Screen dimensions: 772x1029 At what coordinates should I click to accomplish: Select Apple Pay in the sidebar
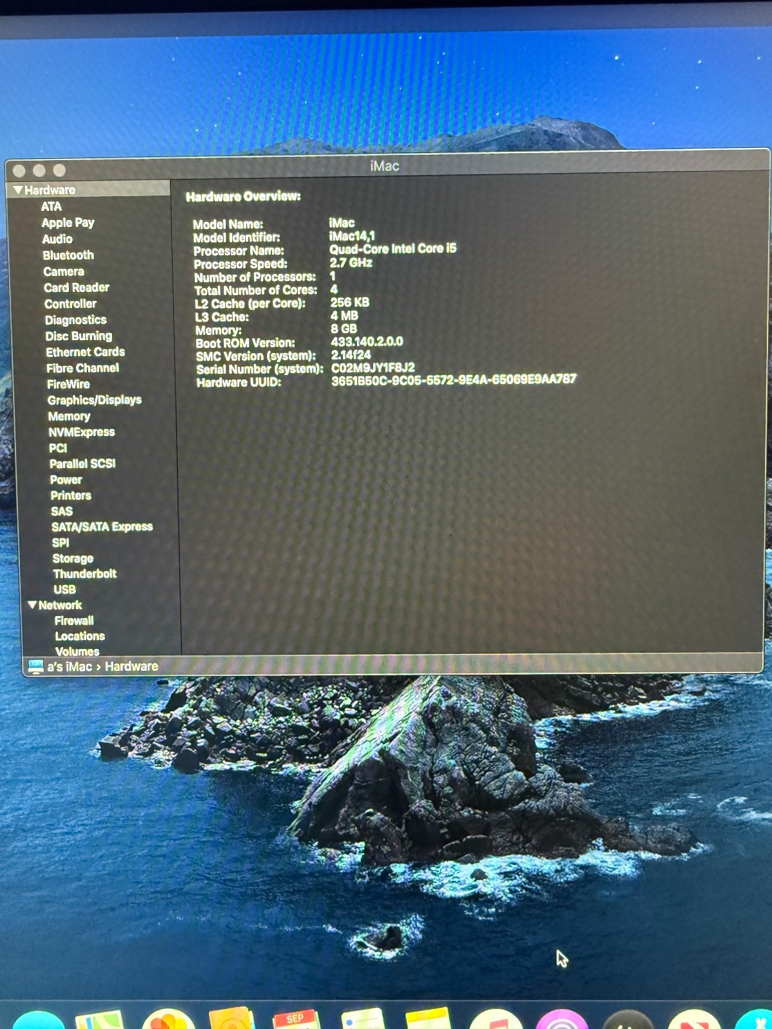point(68,223)
